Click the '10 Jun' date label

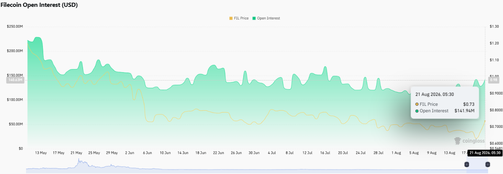coord(165,153)
